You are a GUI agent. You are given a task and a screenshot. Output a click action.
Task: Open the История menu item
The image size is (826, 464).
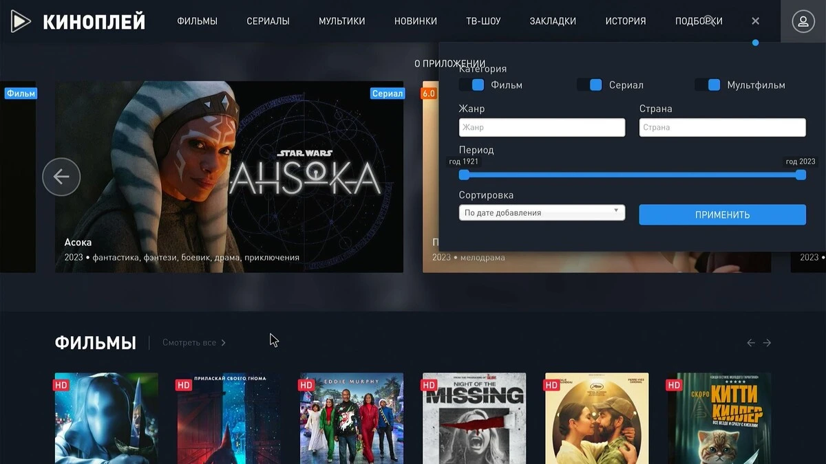click(x=626, y=21)
